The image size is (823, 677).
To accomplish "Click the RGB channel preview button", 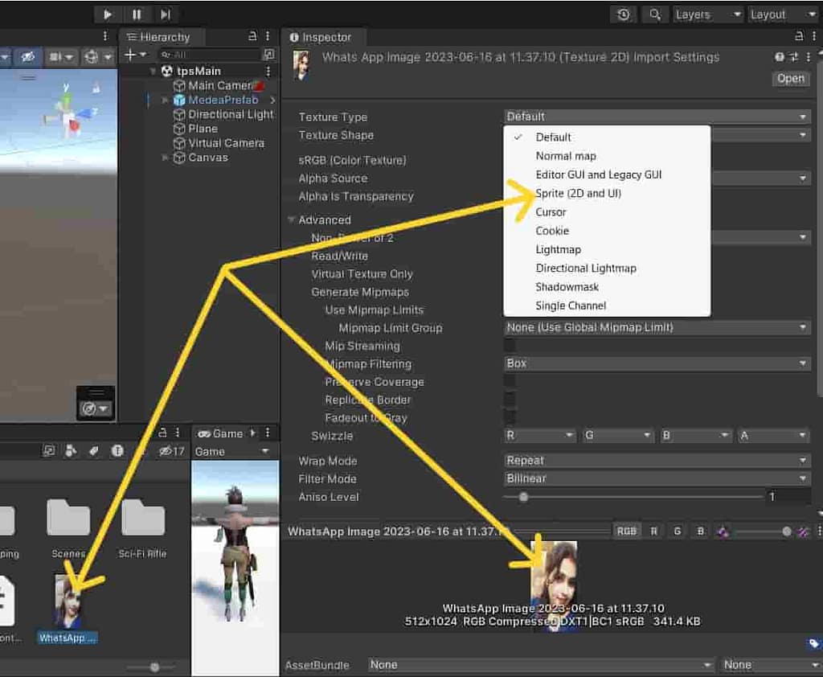I will point(626,531).
